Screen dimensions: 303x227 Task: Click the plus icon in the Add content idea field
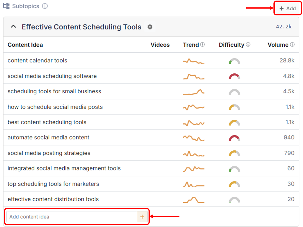coord(142,217)
